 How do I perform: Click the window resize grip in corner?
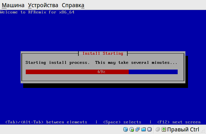tap(203, 131)
